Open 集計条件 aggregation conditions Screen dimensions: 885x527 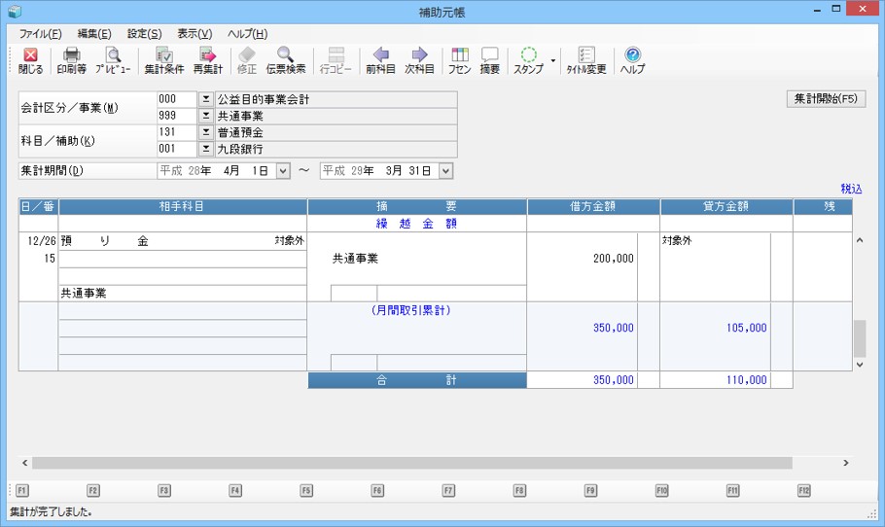coord(163,60)
